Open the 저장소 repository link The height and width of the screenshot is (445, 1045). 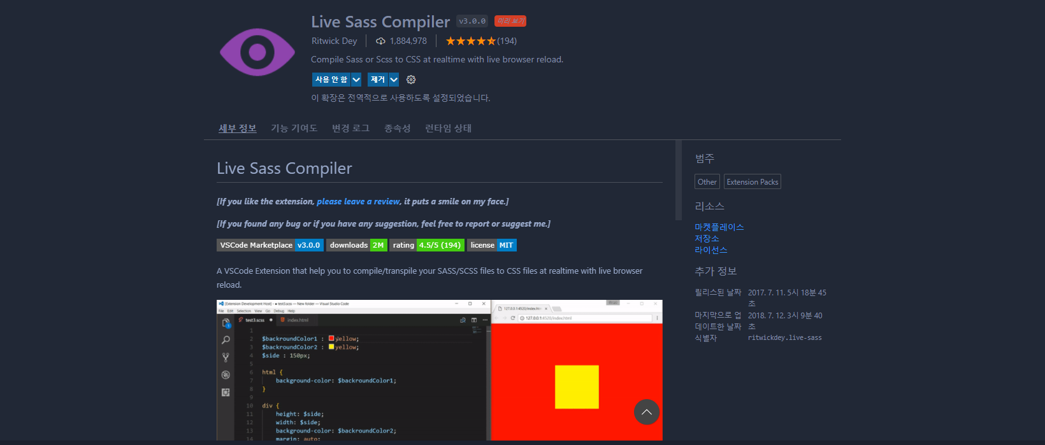[707, 239]
